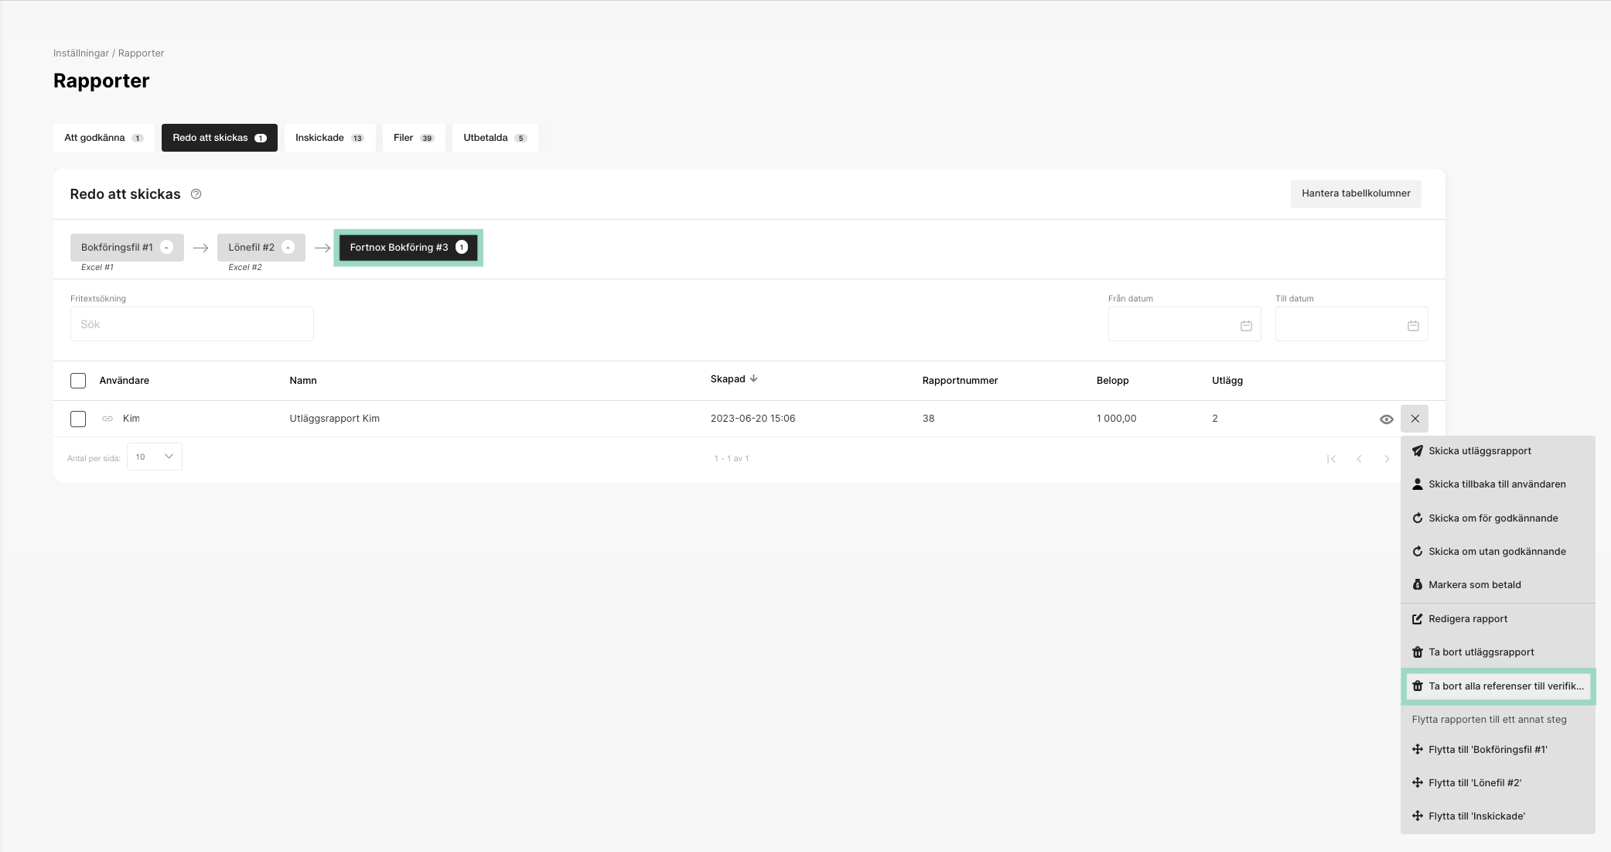Close the row action menu with X

tap(1415, 419)
